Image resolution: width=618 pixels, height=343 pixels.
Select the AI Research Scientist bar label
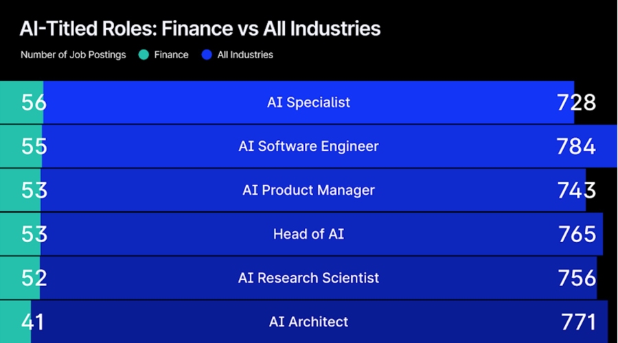[308, 278]
